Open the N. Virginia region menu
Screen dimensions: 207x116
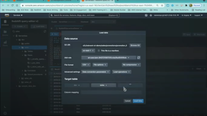pyautogui.click(x=186, y=15)
